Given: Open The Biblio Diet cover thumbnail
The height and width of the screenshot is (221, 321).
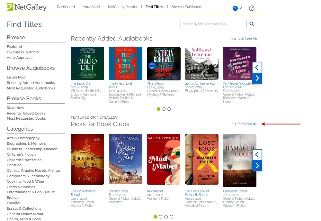Looking at the screenshot, I should click(x=87, y=63).
